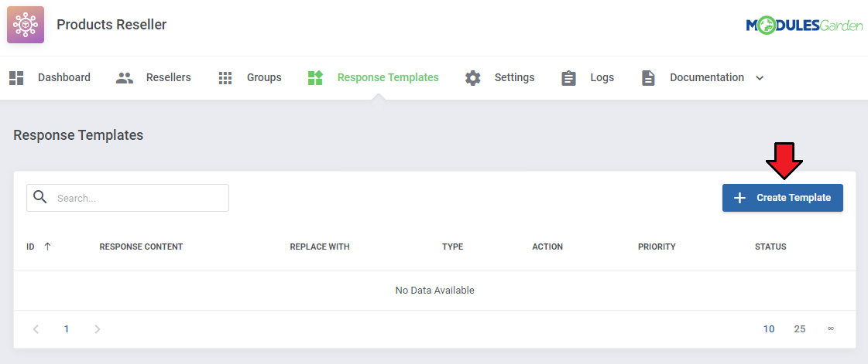Click the Products Reseller module logo icon
The image size is (868, 364).
pyautogui.click(x=26, y=25)
